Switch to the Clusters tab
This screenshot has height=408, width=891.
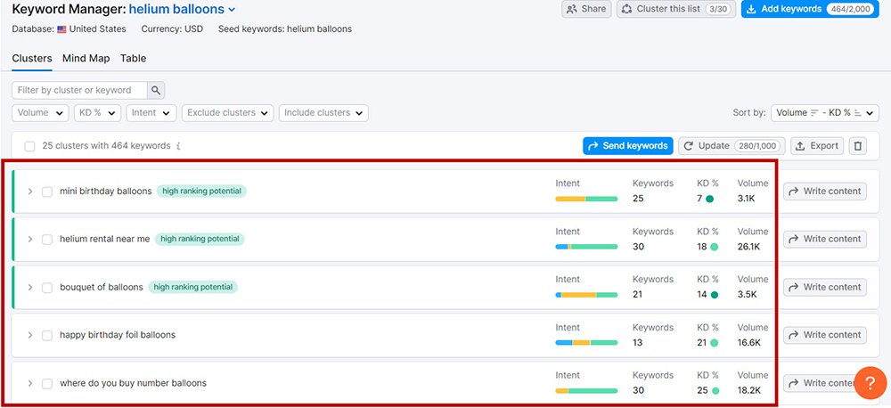point(32,59)
